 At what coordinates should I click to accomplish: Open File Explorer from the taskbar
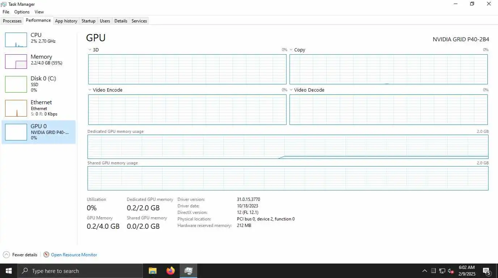tap(153, 271)
